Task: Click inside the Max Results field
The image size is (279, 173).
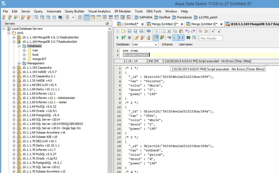Action: [x=211, y=38]
